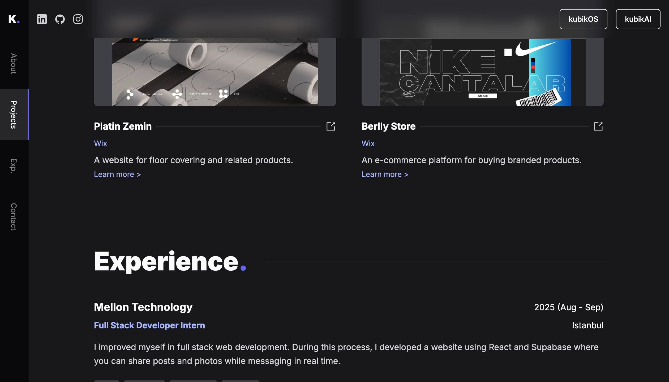Click the Experience section heading
This screenshot has height=382, width=669.
[x=170, y=261]
